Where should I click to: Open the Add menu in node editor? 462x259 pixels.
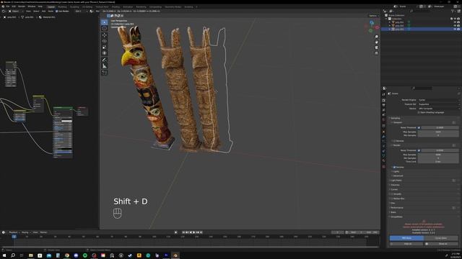43,12
